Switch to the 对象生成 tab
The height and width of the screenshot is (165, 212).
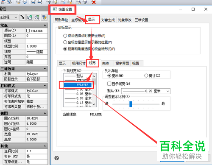(x=108, y=20)
